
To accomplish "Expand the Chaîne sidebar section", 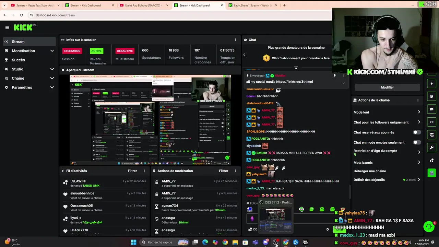I will click(29, 78).
